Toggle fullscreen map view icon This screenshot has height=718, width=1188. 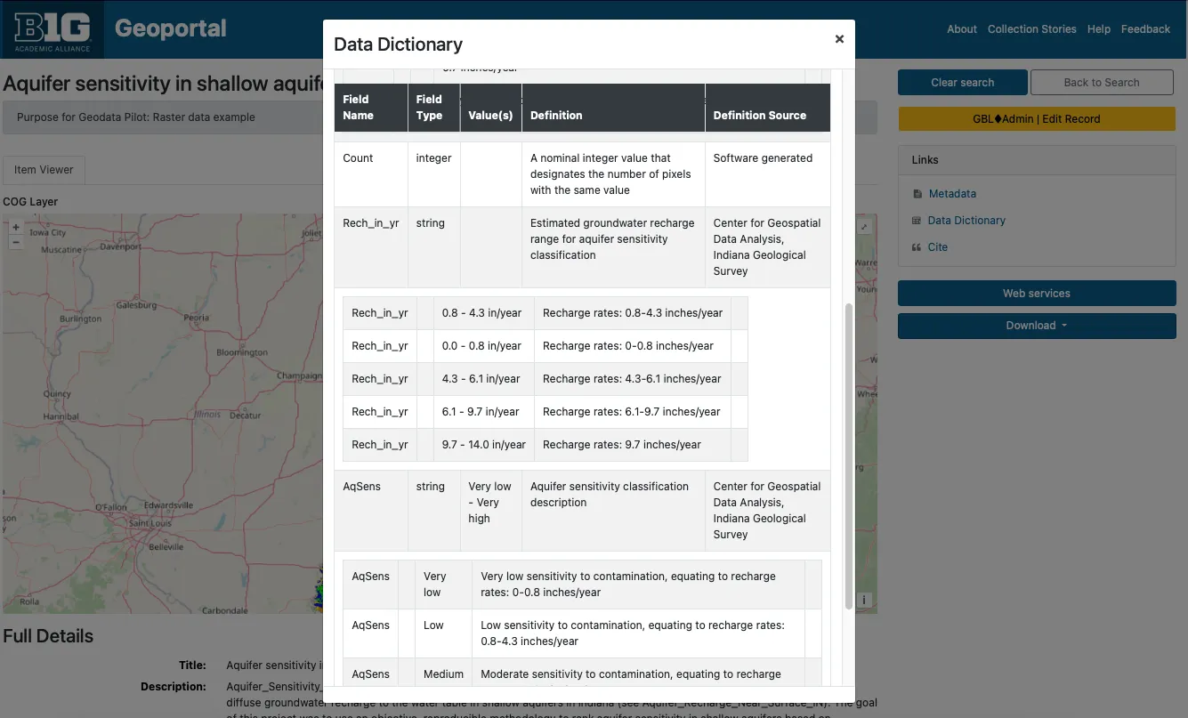click(863, 227)
